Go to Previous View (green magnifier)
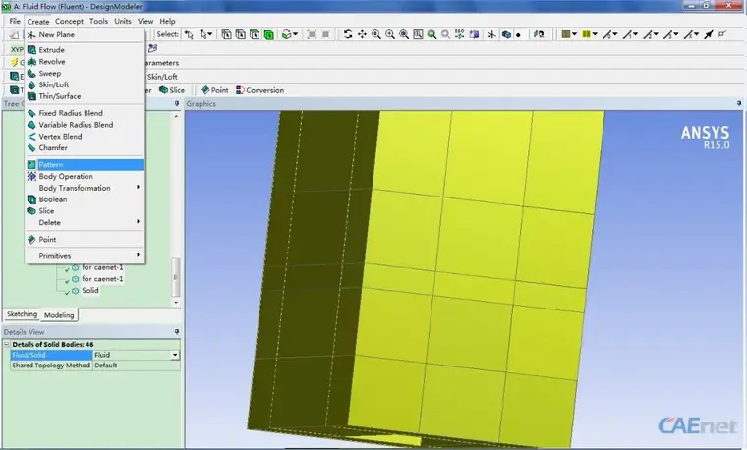The height and width of the screenshot is (450, 747). tap(431, 34)
